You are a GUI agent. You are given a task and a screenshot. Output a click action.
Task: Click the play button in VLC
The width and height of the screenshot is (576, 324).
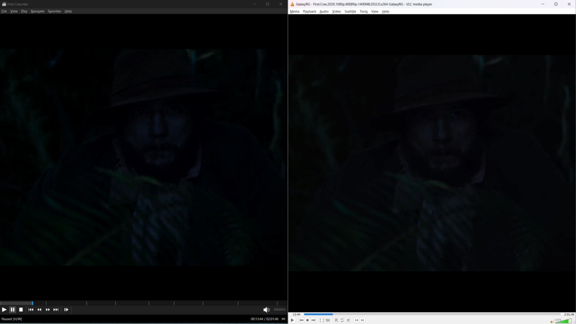click(292, 320)
